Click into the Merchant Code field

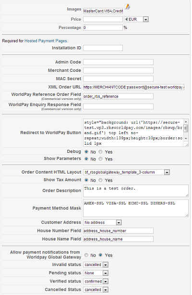(x=118, y=70)
